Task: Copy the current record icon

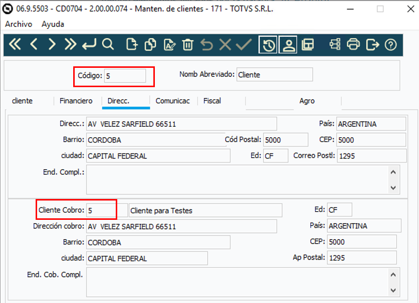Action: click(x=150, y=45)
